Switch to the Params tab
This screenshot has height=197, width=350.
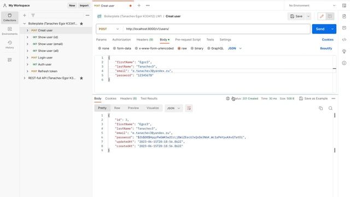101,39
